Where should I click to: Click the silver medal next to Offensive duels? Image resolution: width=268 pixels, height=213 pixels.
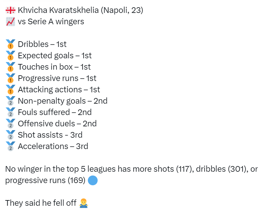10,124
